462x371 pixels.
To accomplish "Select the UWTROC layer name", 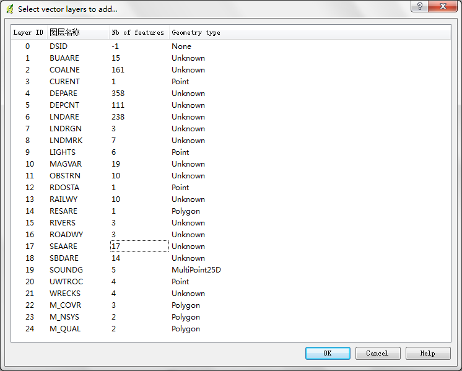I will click(x=66, y=282).
